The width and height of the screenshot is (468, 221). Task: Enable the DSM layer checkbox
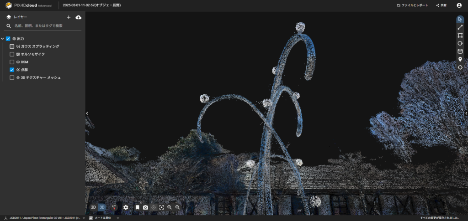12,62
